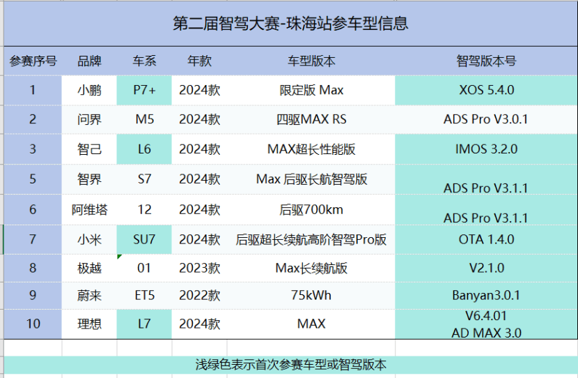This screenshot has height=378, width=578.
Task: Select the 问界 brand cell
Action: point(89,119)
